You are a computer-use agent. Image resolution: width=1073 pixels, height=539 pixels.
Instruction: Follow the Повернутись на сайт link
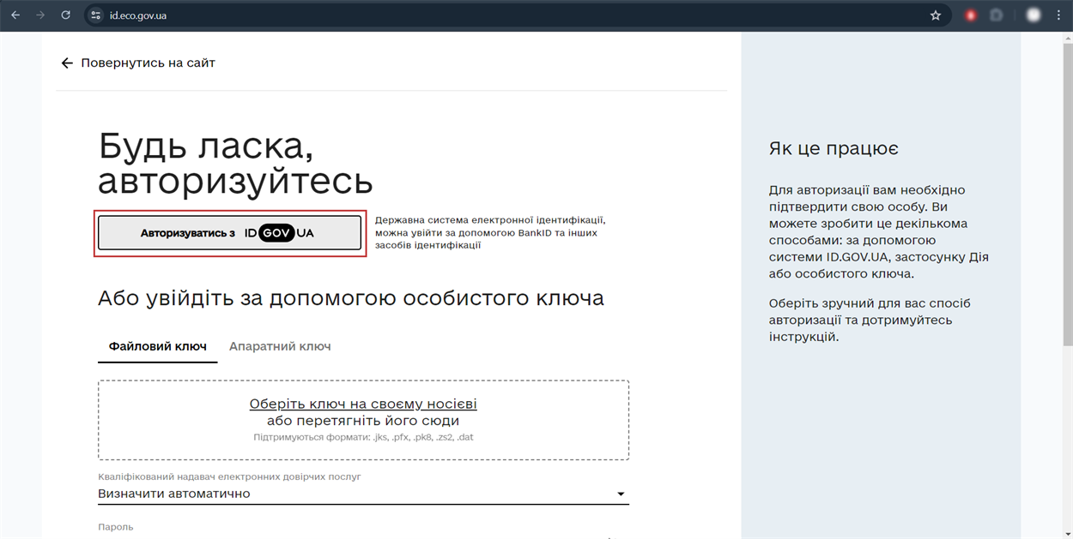click(x=148, y=63)
